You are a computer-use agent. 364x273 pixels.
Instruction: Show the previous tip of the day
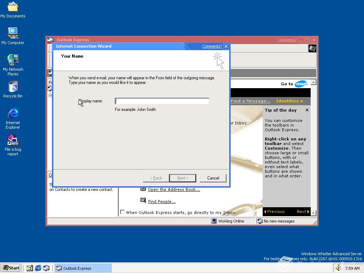point(274,212)
